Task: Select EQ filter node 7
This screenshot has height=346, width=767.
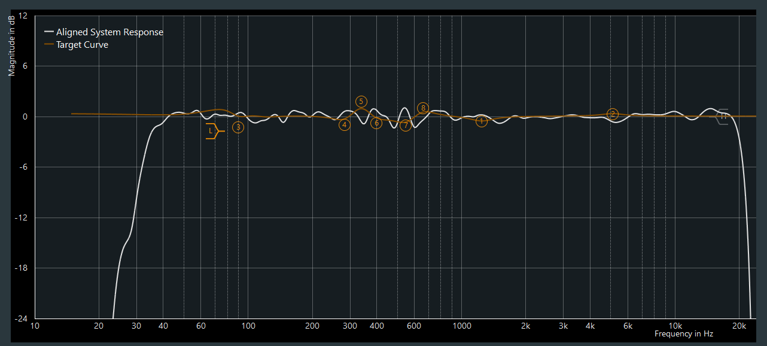Action: (405, 125)
